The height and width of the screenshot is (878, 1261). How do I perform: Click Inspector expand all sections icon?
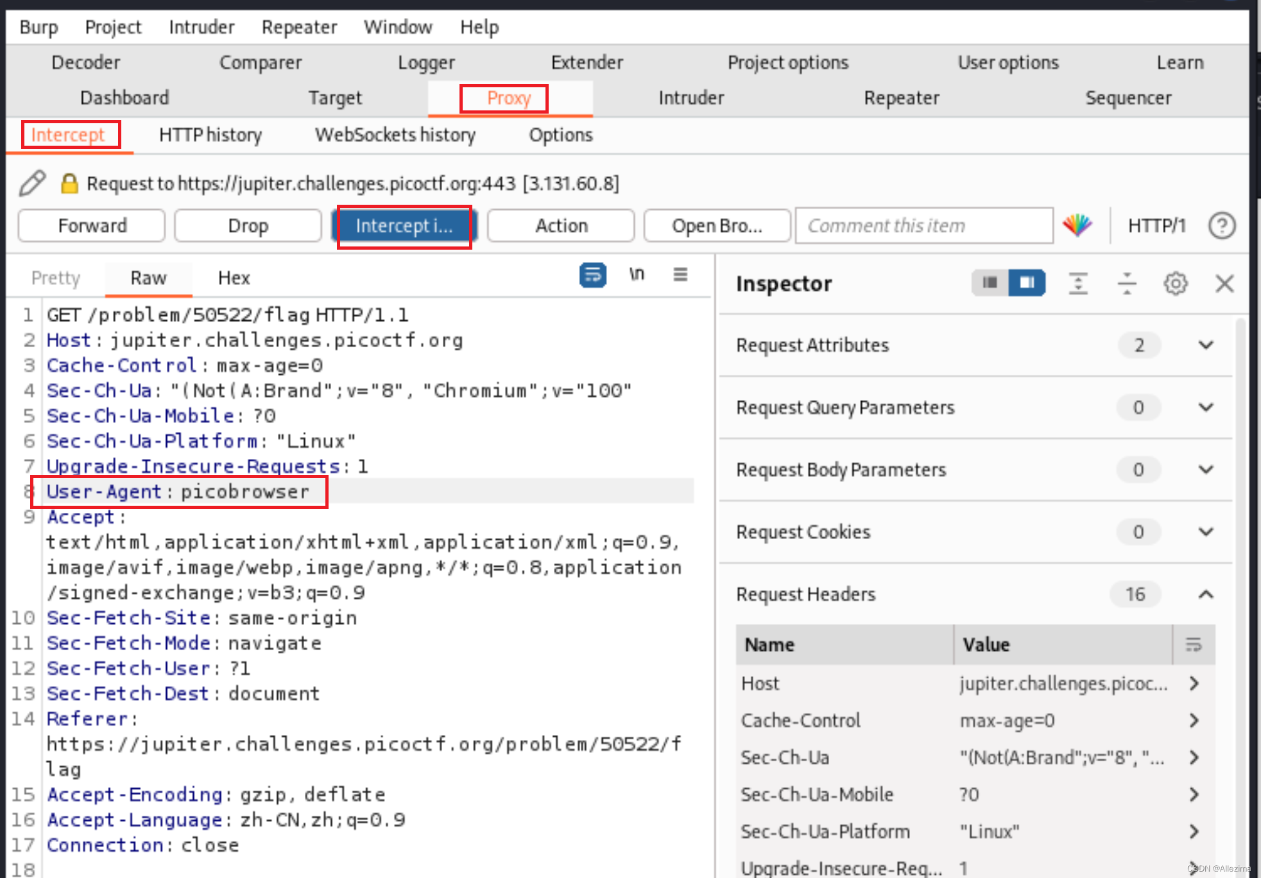1077,283
